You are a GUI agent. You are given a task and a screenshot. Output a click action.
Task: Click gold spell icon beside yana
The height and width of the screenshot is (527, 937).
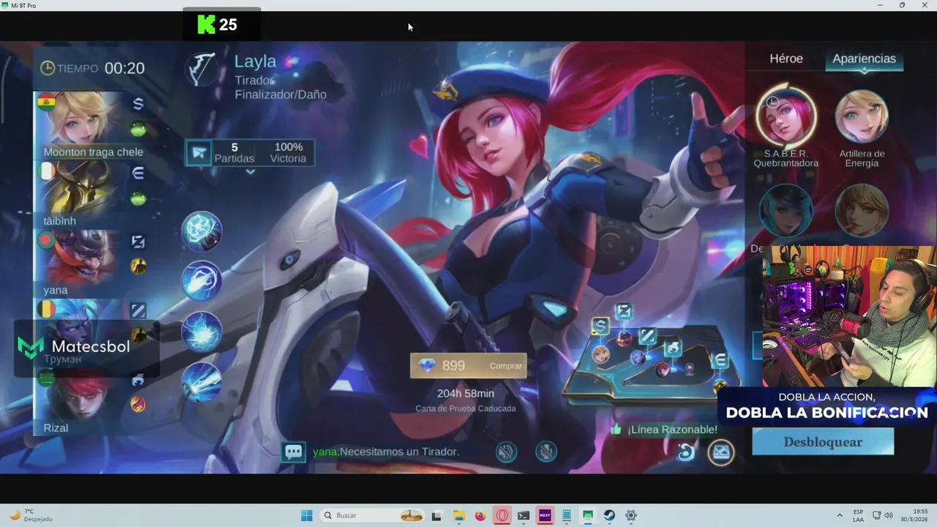[138, 267]
